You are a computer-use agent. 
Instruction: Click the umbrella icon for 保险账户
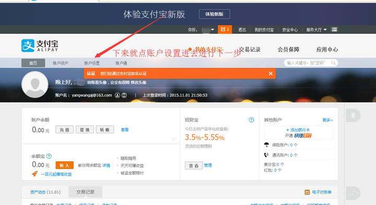click(266, 145)
